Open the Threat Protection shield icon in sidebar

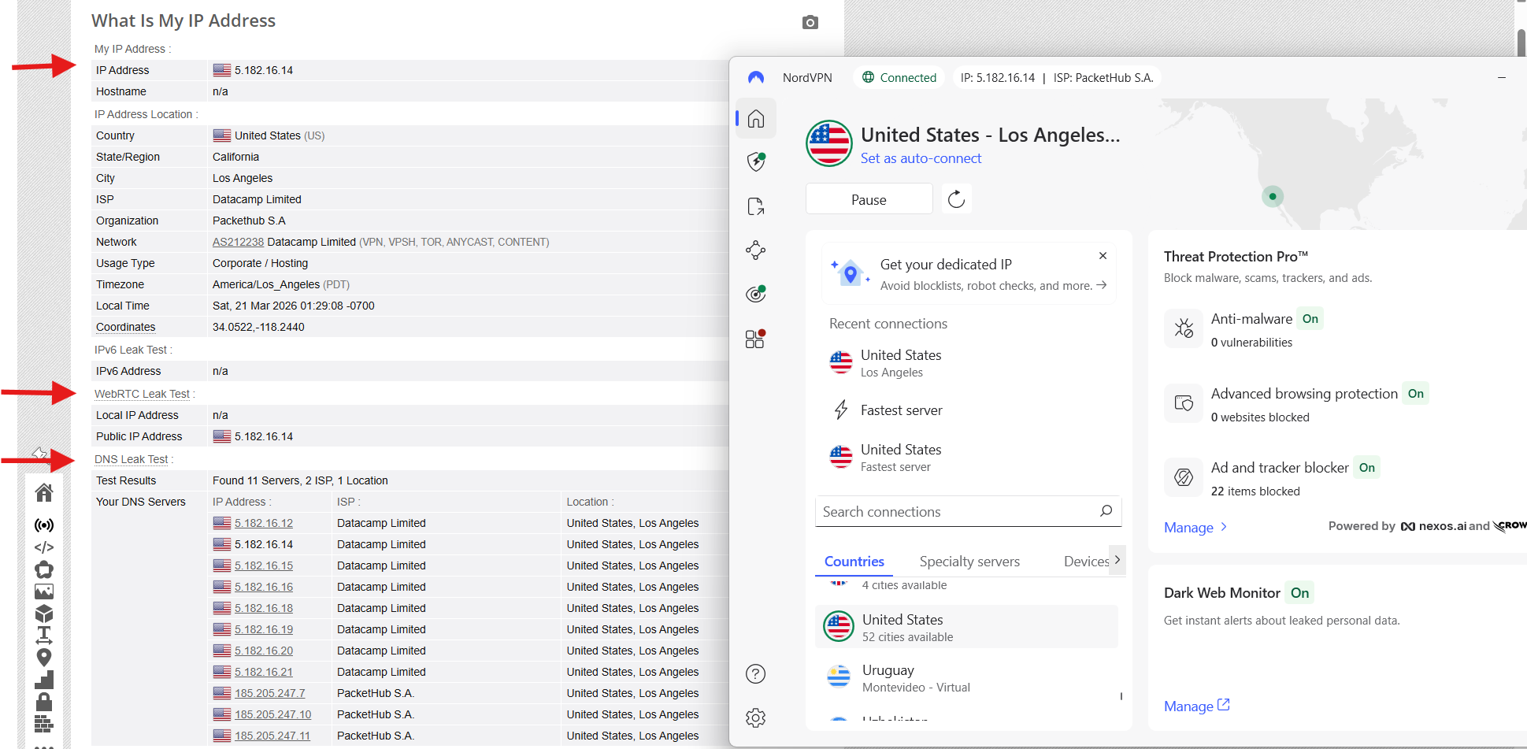tap(756, 161)
